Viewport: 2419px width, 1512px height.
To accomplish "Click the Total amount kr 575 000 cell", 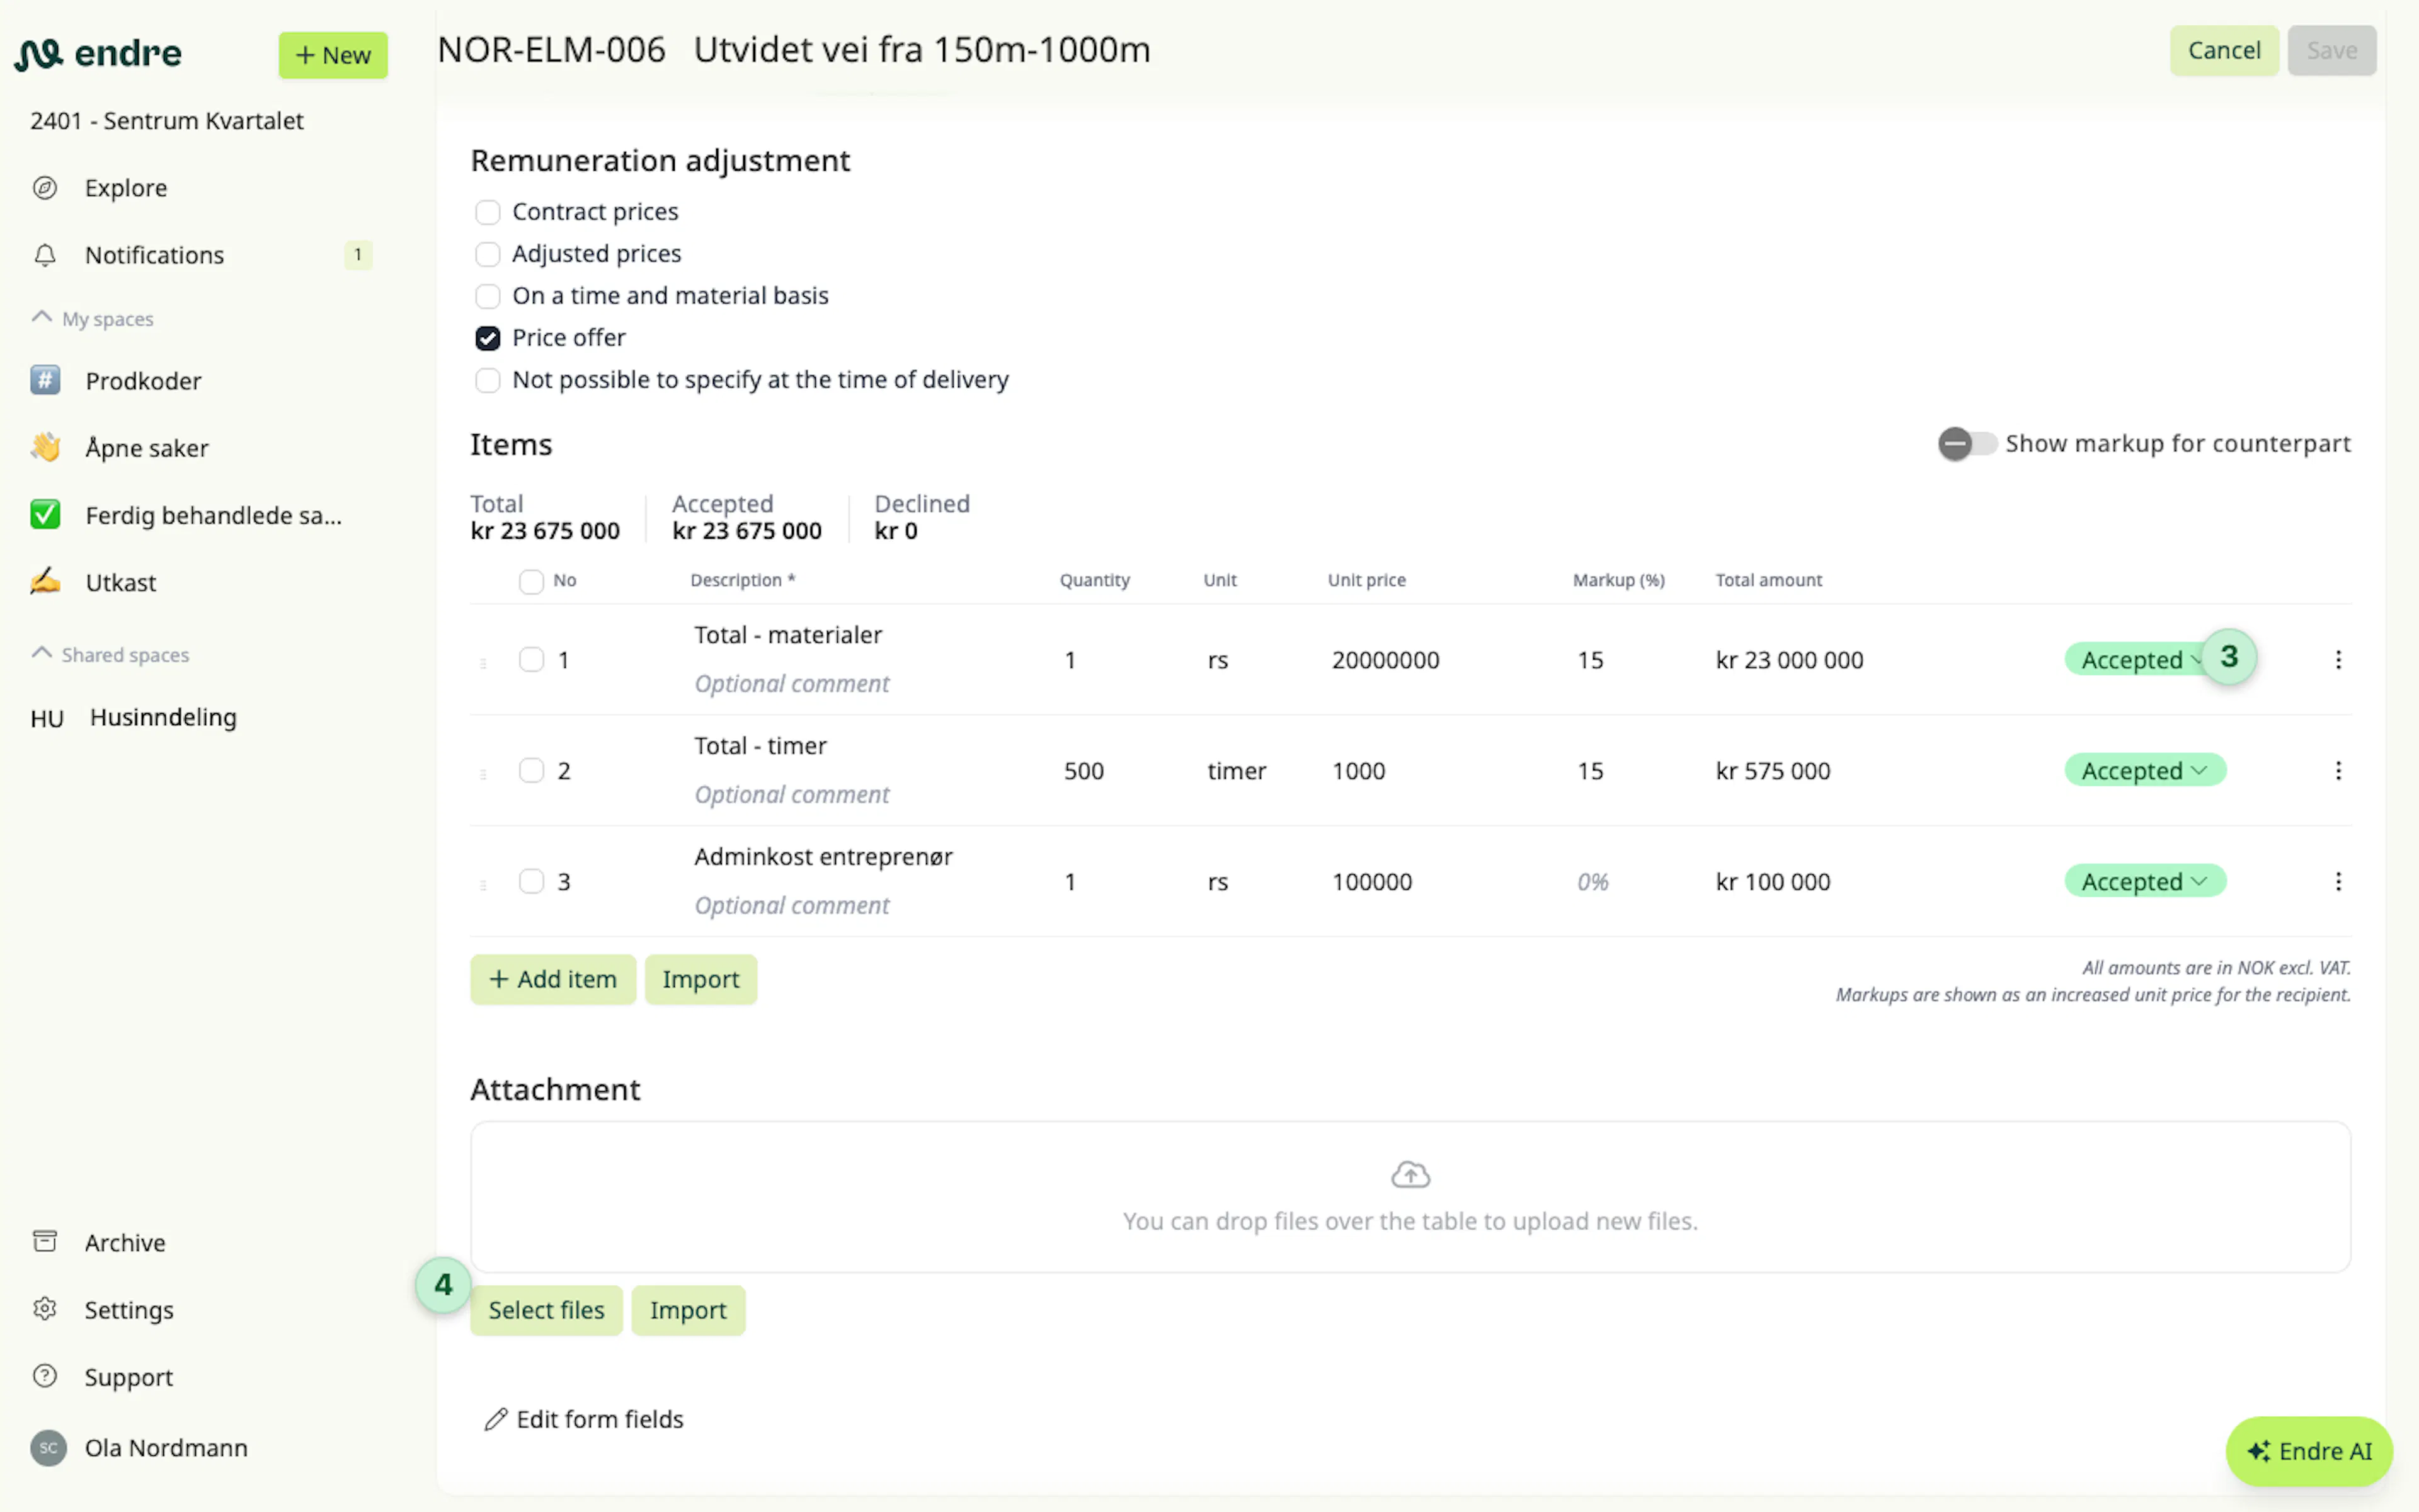I will (1772, 771).
